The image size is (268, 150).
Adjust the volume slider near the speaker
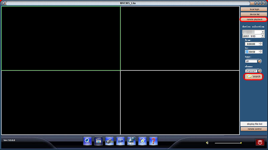tap(228, 143)
